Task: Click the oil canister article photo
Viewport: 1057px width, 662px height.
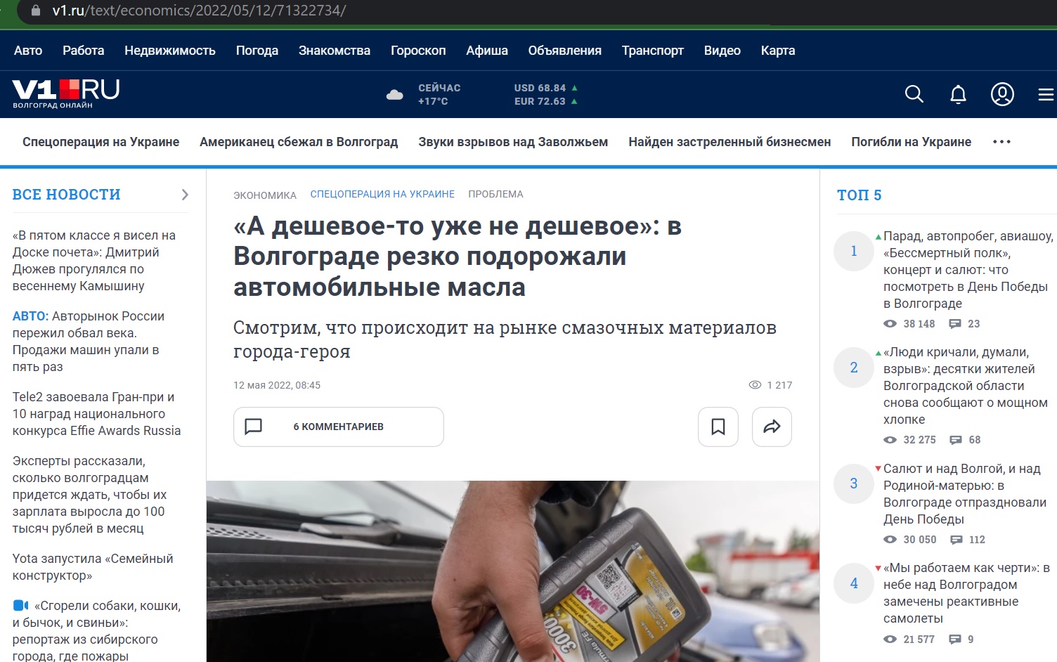Action: point(513,571)
